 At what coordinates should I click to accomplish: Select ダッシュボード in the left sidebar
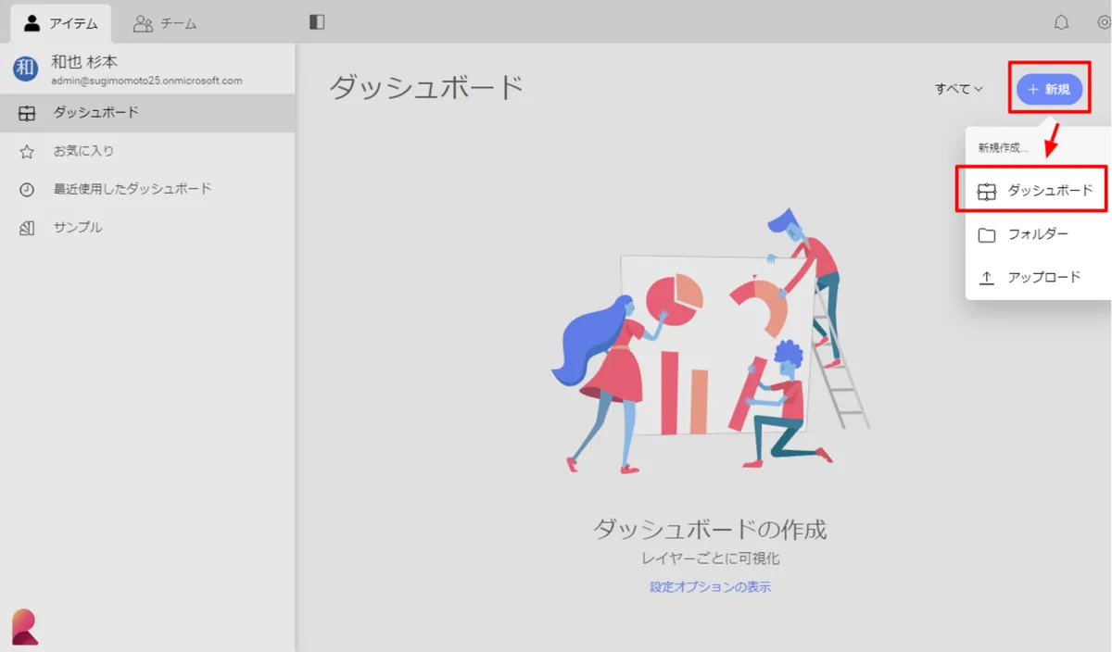pos(95,113)
